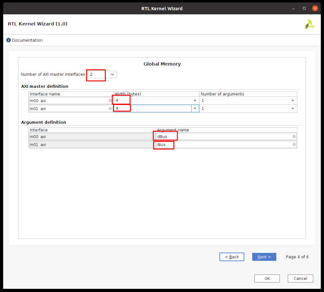The image size is (324, 292).
Task: Clear the iBus argument name
Action: (x=294, y=144)
